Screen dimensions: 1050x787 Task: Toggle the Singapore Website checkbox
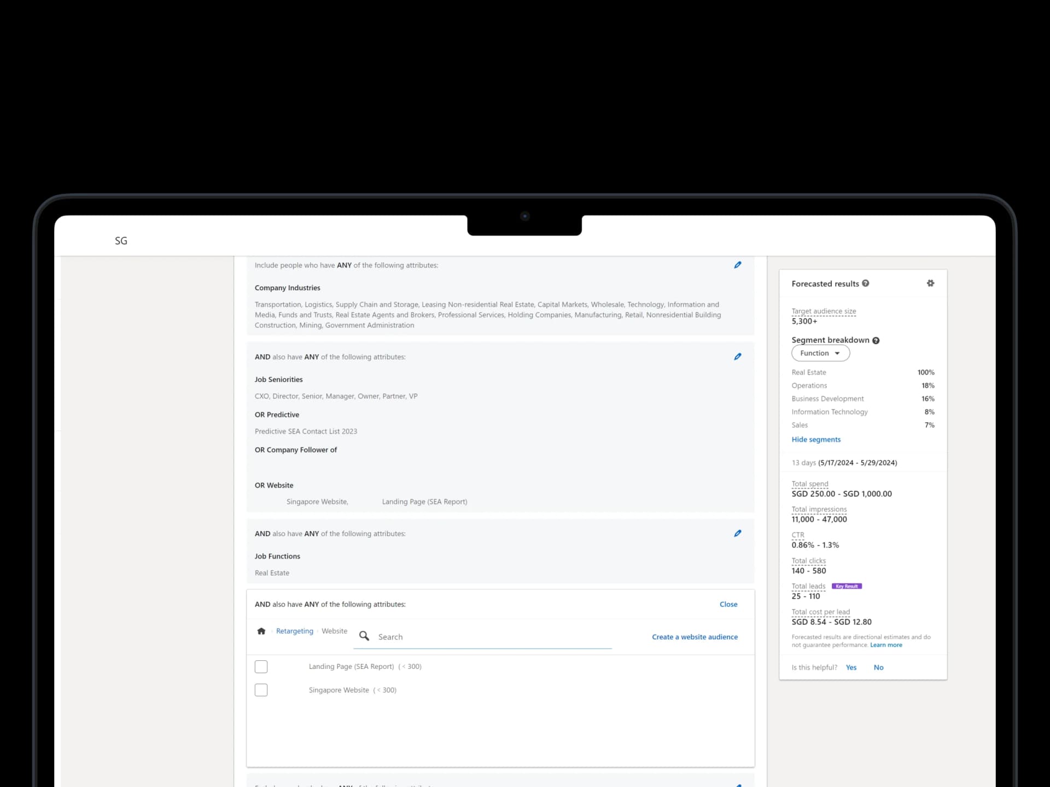click(261, 690)
